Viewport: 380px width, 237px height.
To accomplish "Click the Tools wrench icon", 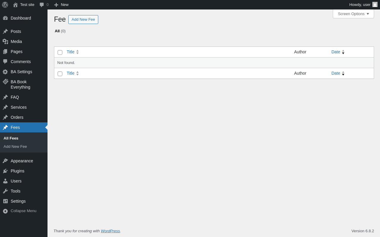I will point(5,191).
